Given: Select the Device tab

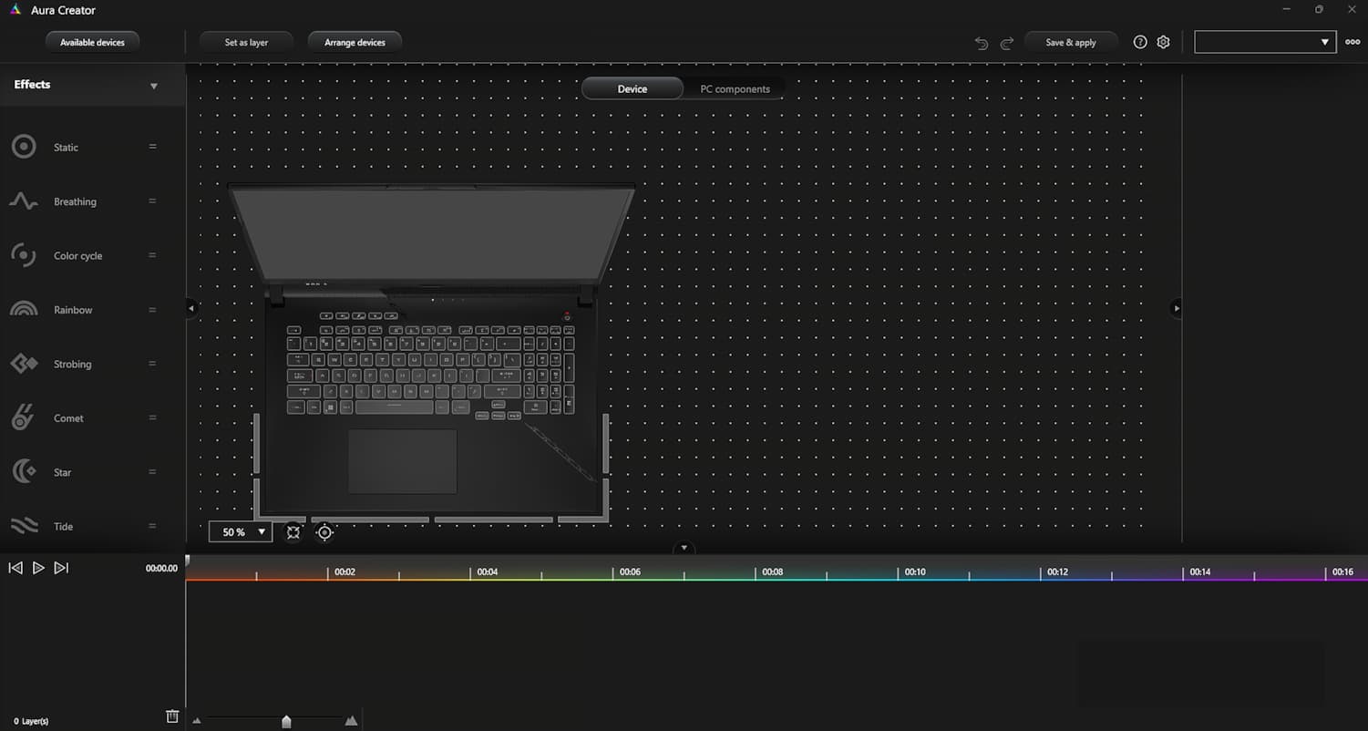Looking at the screenshot, I should 632,88.
